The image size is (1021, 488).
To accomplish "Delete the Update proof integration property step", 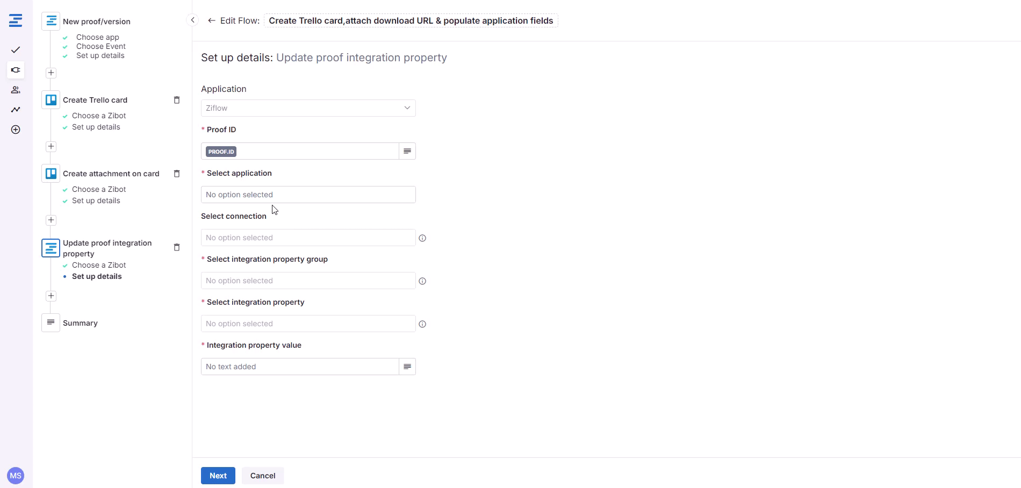I will 176,247.
